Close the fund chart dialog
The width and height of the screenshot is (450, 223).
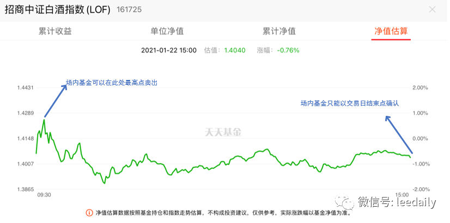[x=432, y=10]
